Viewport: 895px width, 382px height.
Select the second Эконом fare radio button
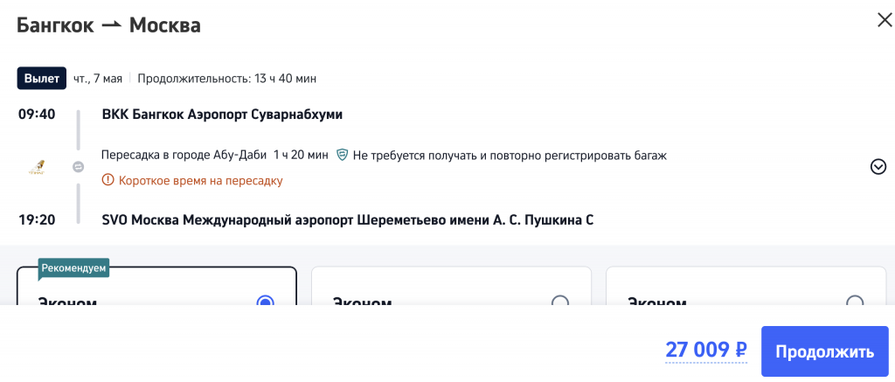[560, 302]
